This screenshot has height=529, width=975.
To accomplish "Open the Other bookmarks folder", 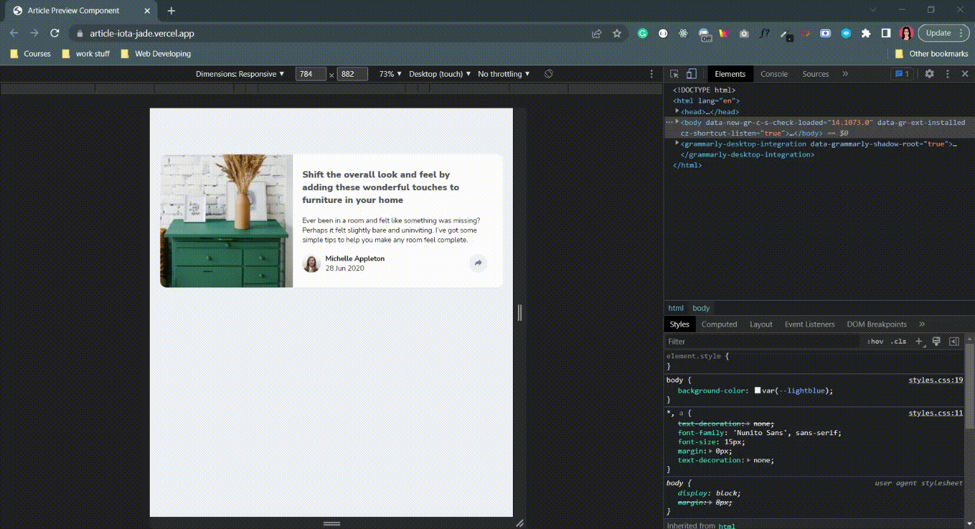I will click(x=931, y=54).
